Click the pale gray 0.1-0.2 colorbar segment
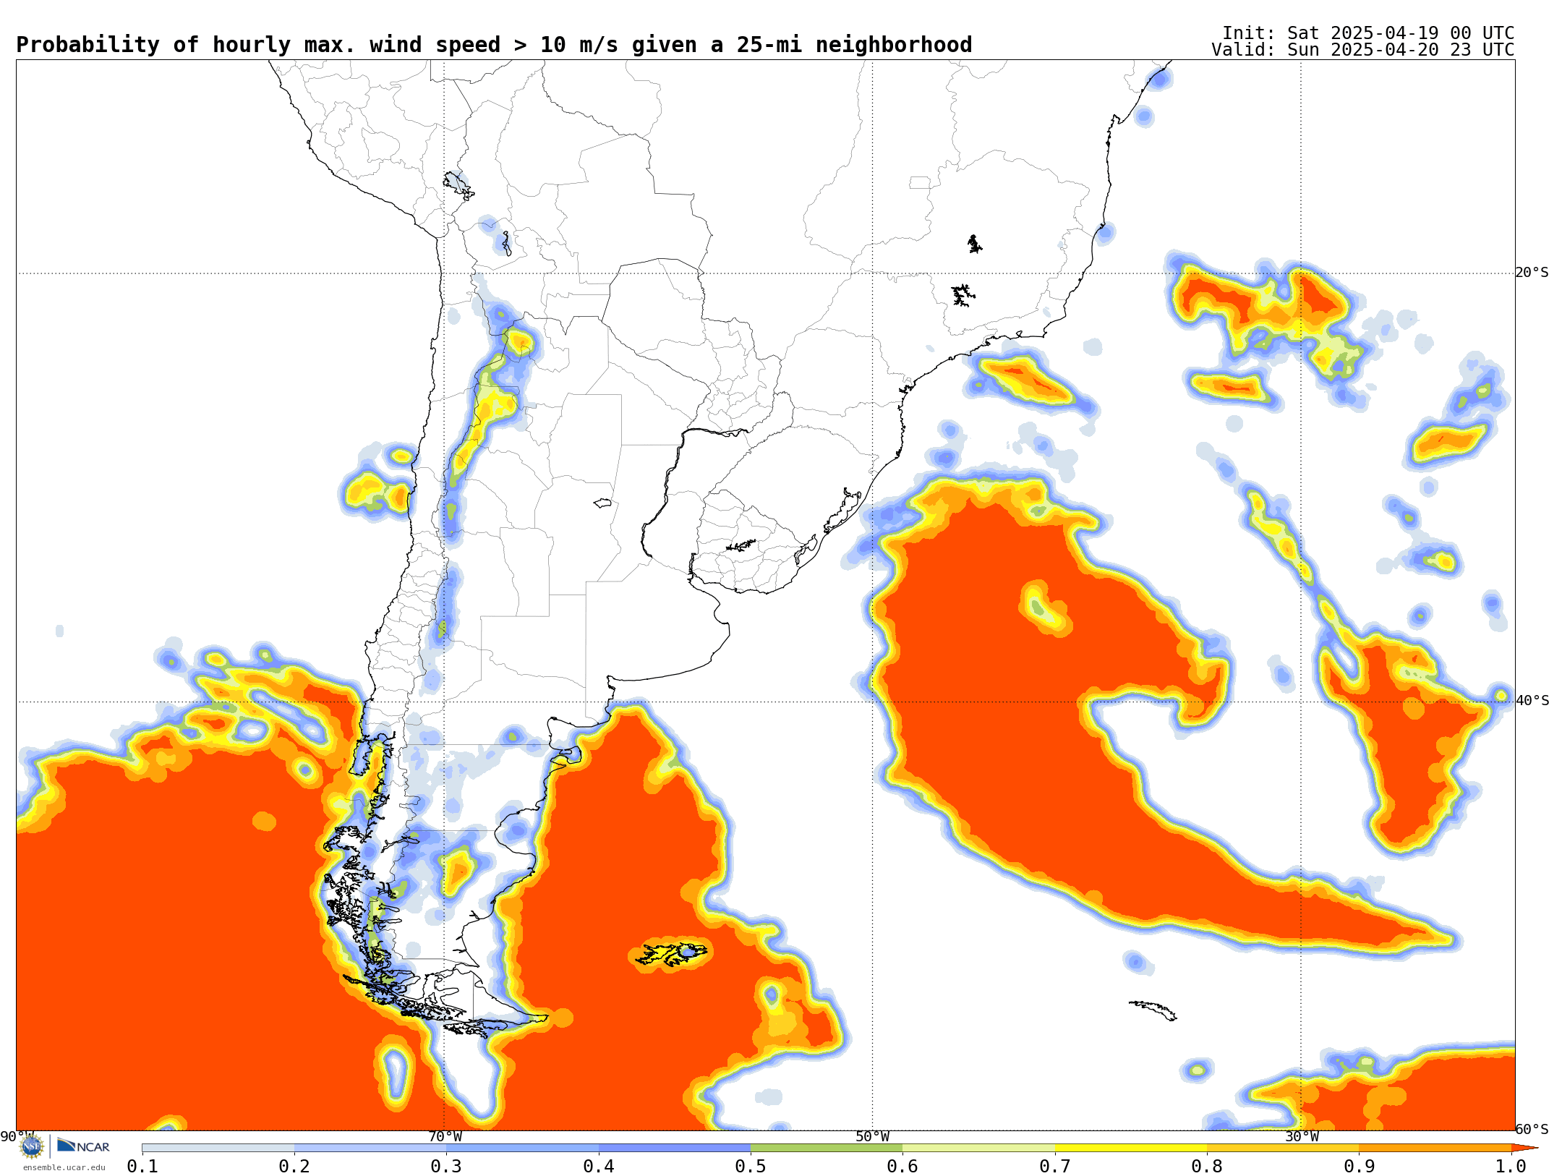This screenshot has width=1562, height=1176. (218, 1148)
